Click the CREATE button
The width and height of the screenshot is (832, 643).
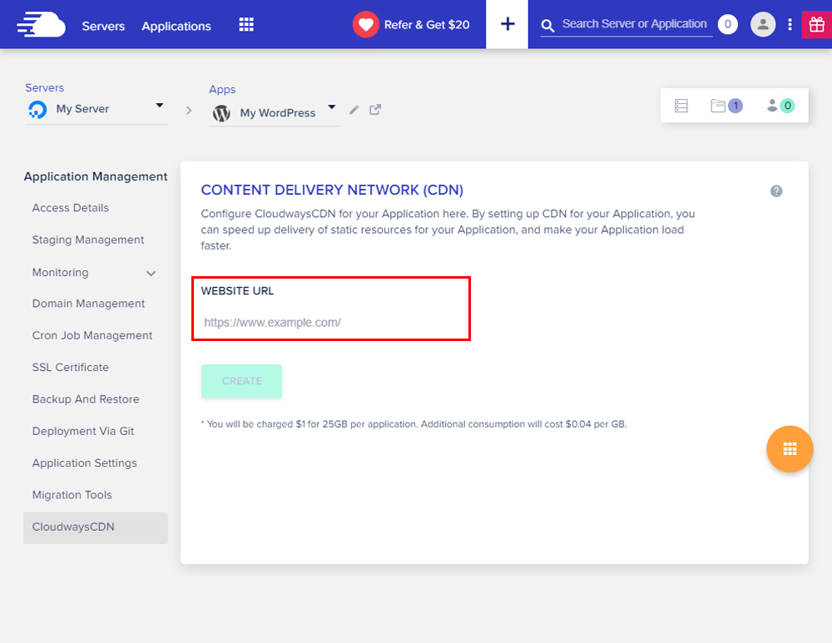coord(241,381)
